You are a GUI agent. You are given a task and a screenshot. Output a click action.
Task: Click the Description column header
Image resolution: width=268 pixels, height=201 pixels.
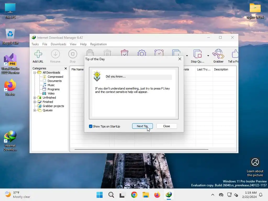coord(221,69)
